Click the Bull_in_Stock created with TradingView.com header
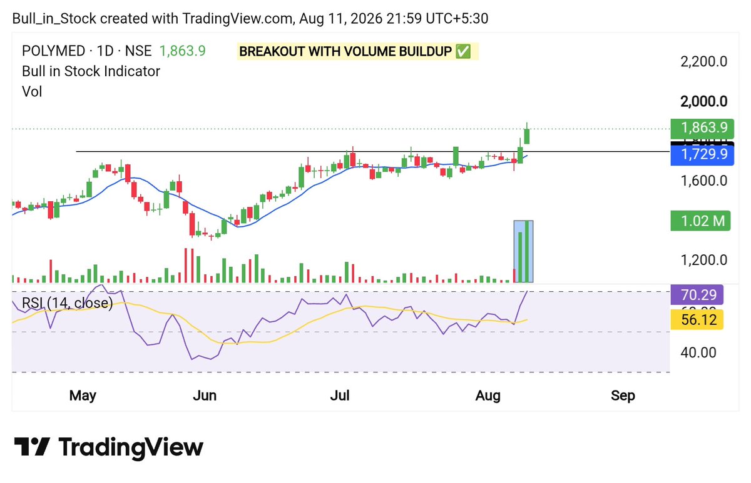 [250, 19]
